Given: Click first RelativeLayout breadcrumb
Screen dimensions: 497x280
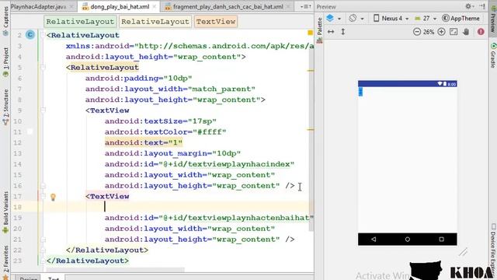Looking at the screenshot, I should [80, 22].
